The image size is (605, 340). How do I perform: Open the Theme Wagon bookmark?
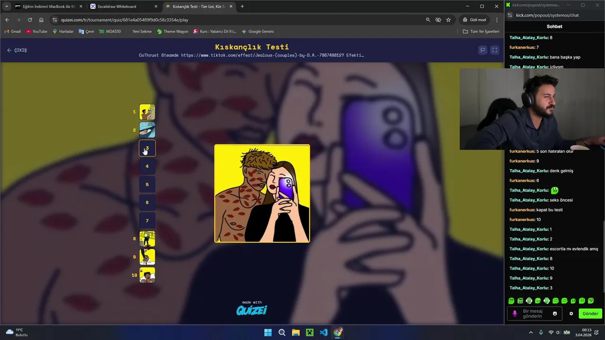coord(173,32)
